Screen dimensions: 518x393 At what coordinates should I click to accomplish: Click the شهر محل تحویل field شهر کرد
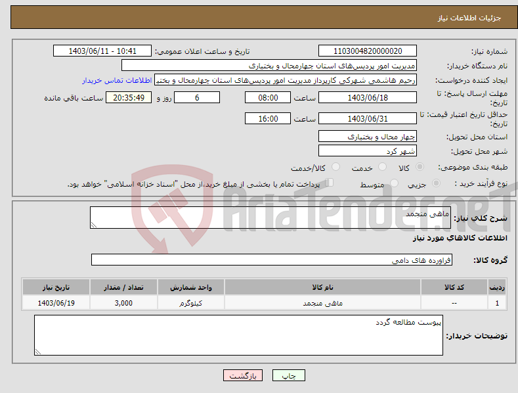pos(368,151)
